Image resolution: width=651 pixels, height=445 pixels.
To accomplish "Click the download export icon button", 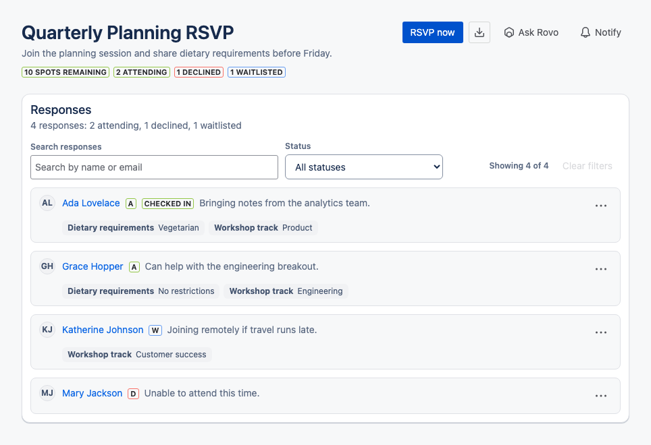I will click(x=479, y=32).
